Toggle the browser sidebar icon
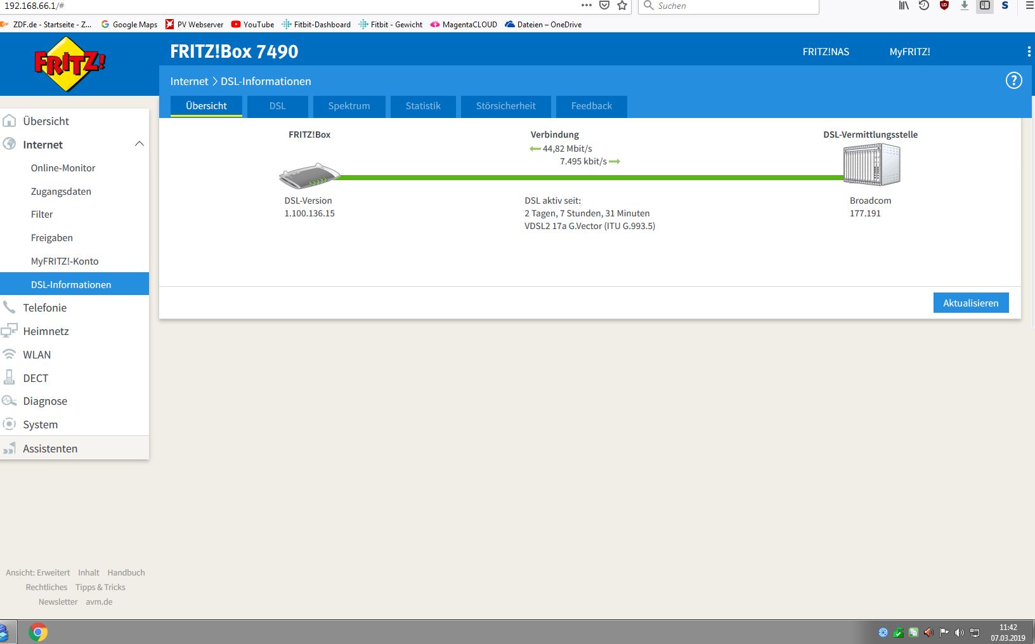The width and height of the screenshot is (1035, 644). tap(985, 6)
